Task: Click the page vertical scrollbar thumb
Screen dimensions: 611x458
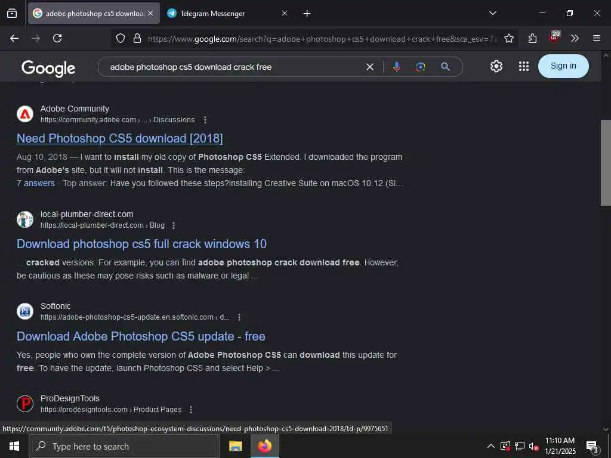Action: pos(606,162)
